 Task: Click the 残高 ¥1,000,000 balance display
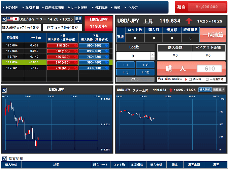pos(201,7)
